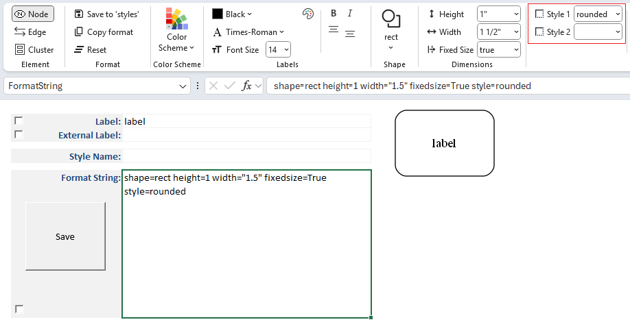Toggle Bold label formatting
630x322 pixels.
pos(334,14)
